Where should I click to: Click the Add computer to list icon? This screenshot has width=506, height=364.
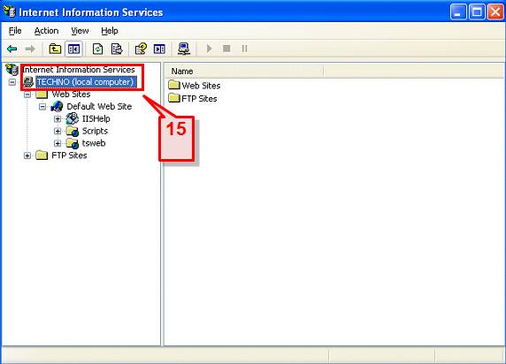point(184,49)
